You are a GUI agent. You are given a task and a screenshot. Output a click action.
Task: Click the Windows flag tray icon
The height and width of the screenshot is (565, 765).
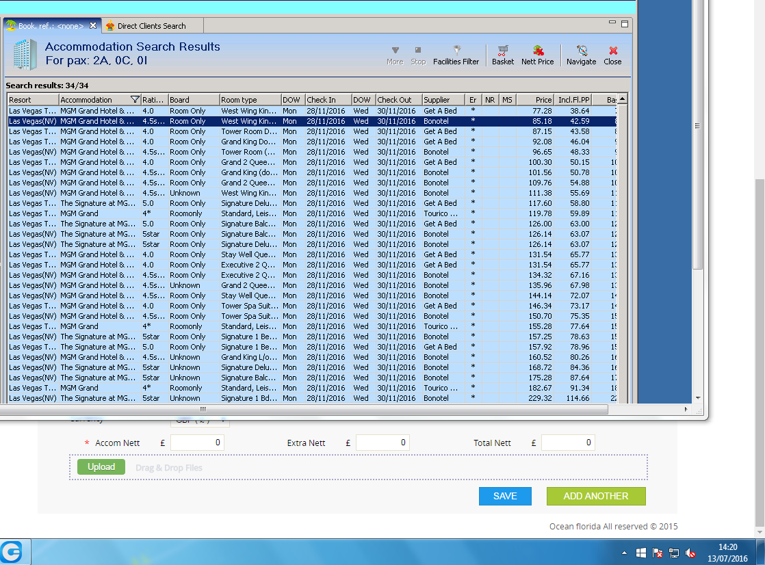pyautogui.click(x=641, y=553)
